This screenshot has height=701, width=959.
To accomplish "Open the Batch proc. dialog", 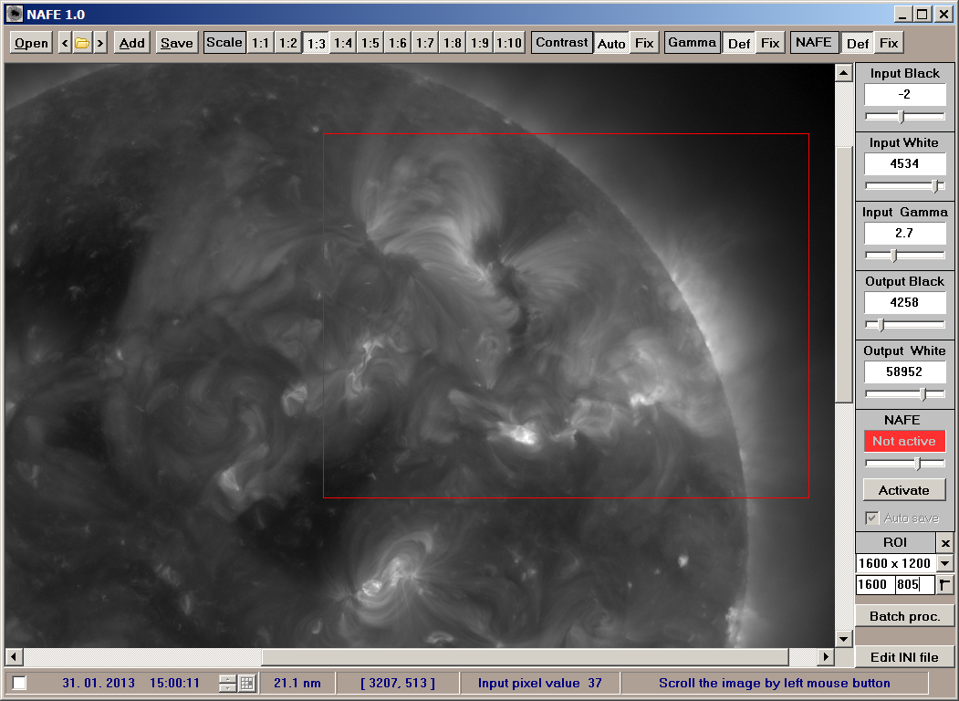I will pos(904,616).
